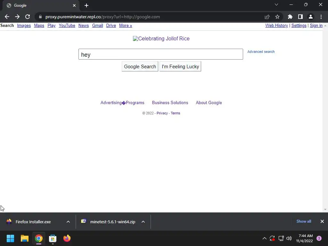Close the downloads bar
Viewport: 328px width, 246px height.
coord(322,221)
